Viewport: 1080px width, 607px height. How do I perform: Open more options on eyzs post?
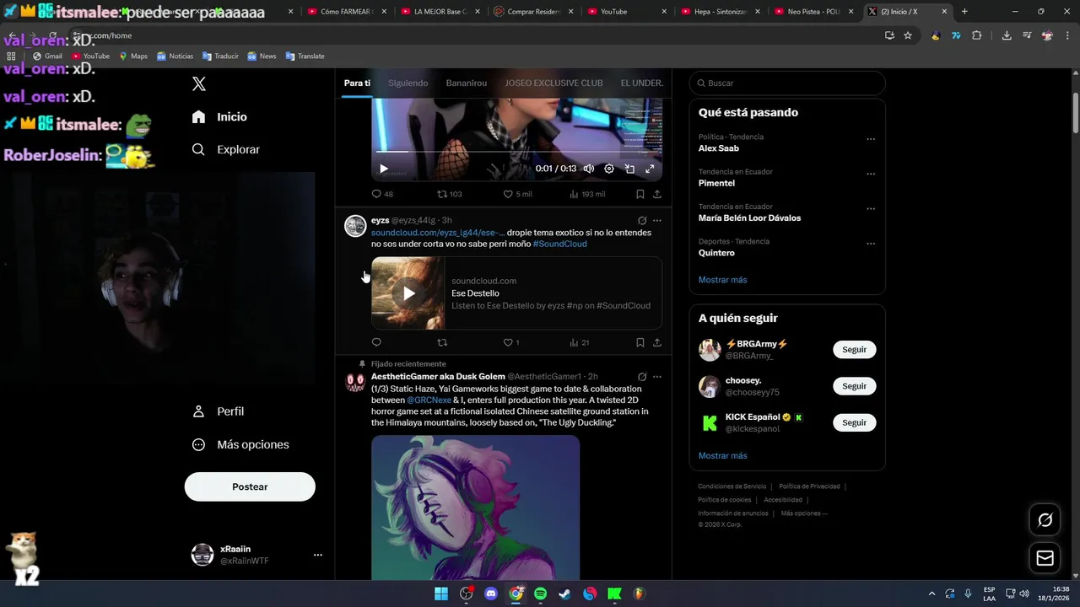[x=657, y=221]
